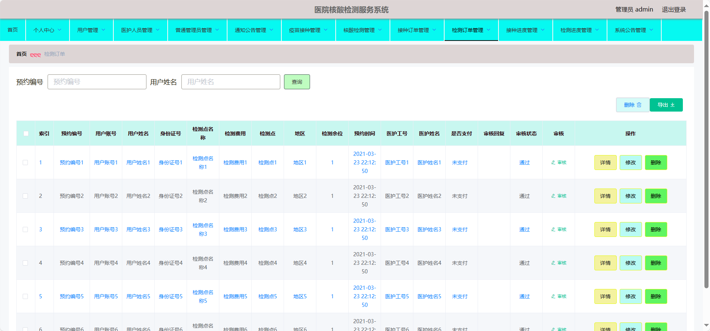Focus the 用户姓名 search input field
Viewport: 710px width, 331px height.
[231, 82]
